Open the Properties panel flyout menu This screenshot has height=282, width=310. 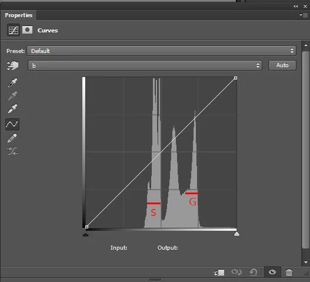[304, 15]
